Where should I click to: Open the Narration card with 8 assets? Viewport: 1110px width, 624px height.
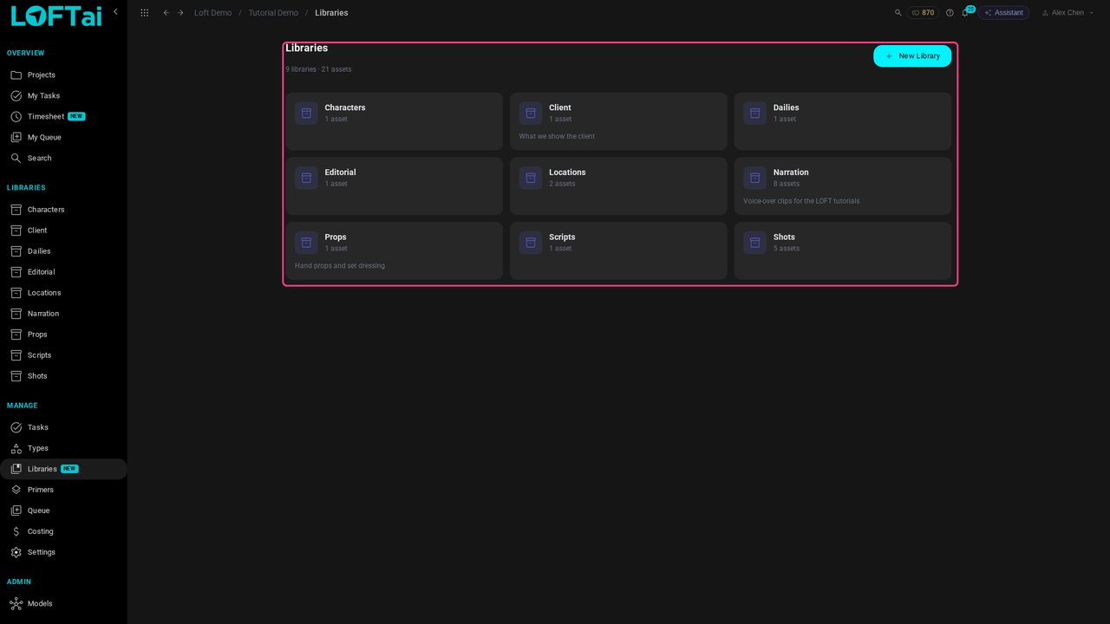(843, 186)
